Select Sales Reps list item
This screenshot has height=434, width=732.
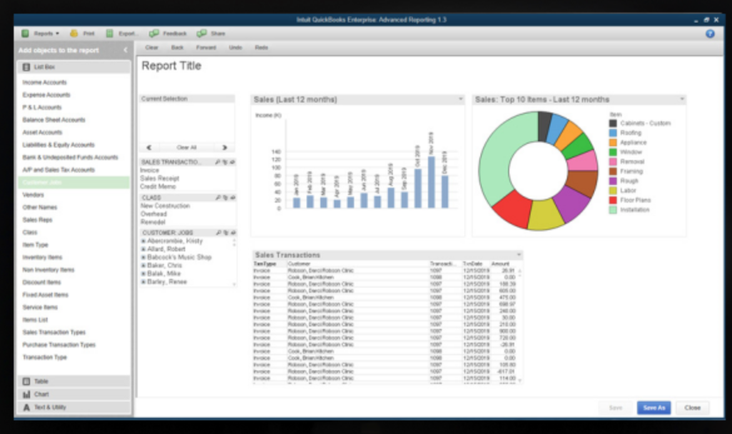(x=38, y=220)
